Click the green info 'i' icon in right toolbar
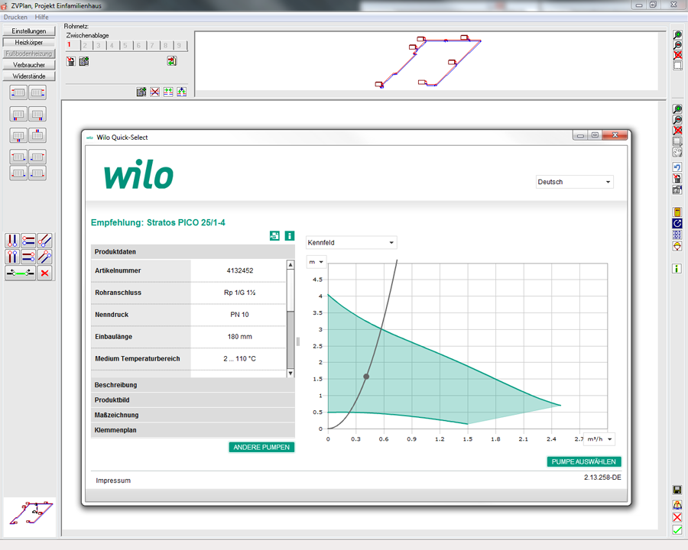This screenshot has height=550, width=688. [x=677, y=268]
